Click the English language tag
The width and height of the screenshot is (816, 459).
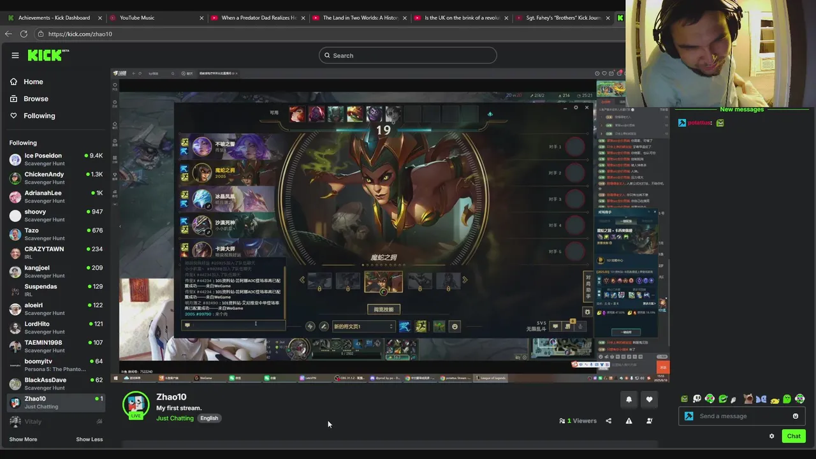(209, 418)
